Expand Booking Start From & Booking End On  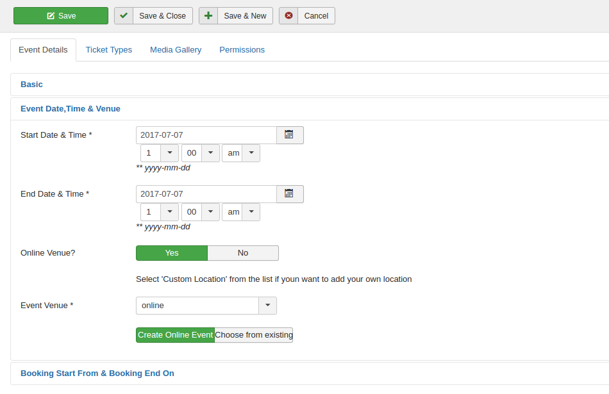tap(97, 373)
